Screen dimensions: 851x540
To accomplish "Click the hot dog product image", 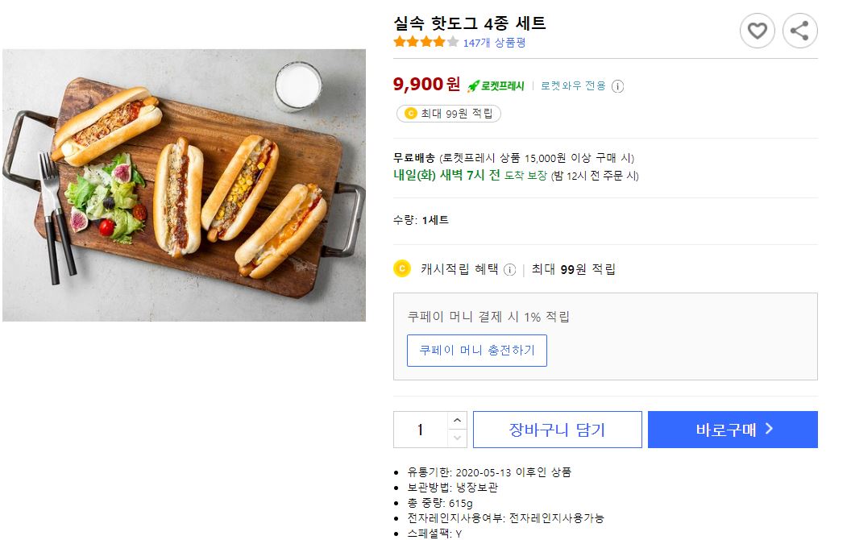I will click(184, 185).
